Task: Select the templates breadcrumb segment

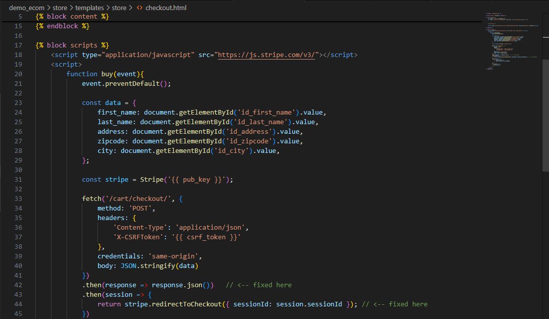Action: (x=89, y=8)
